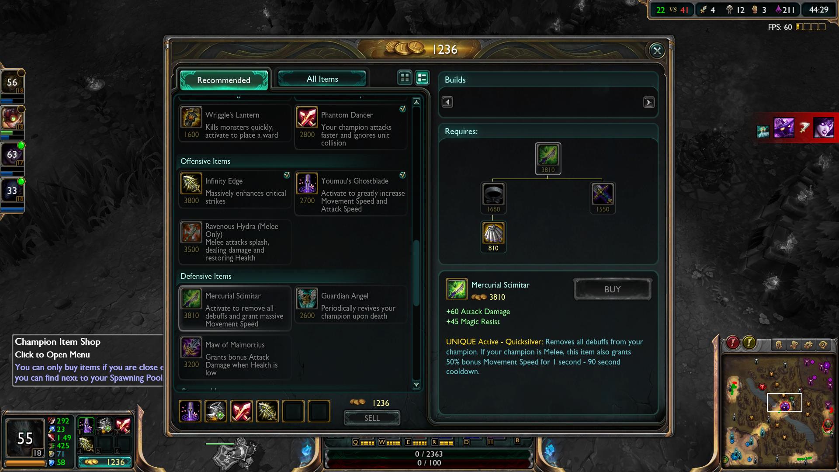This screenshot has width=839, height=472.
Task: Select the Wriggle's Lantern item icon
Action: [x=191, y=118]
